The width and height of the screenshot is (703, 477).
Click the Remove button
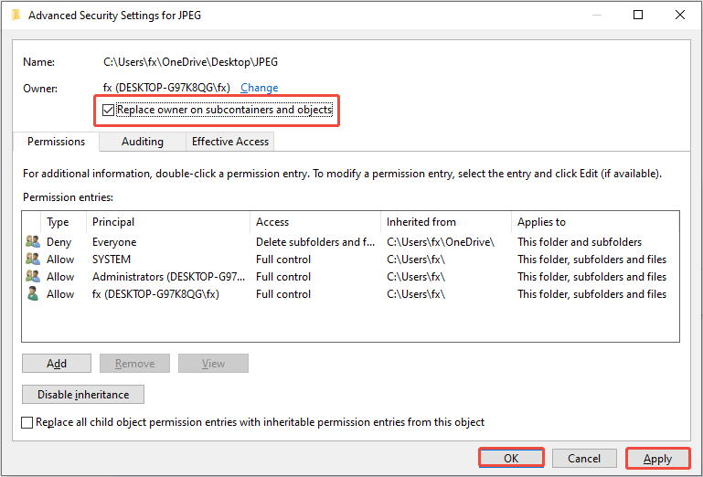coord(135,363)
